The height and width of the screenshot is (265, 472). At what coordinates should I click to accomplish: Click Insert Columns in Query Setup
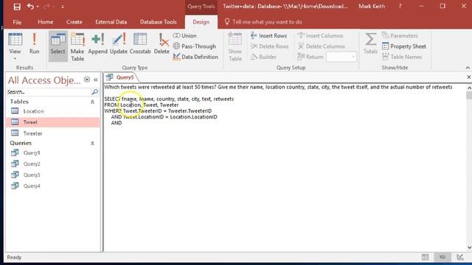321,35
